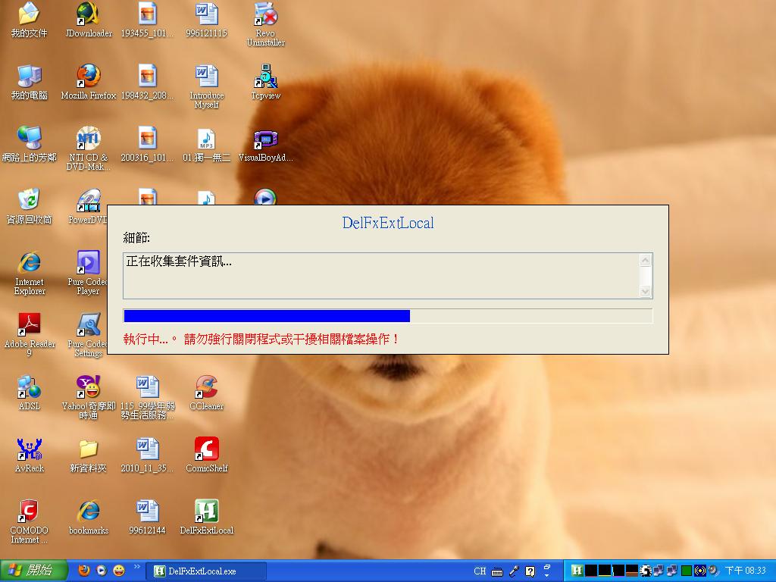Select the 200316_101 file icon
776x582 pixels.
coord(147,145)
